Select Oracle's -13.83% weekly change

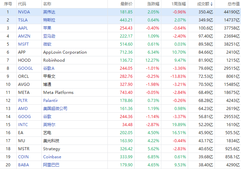[x=178, y=76]
